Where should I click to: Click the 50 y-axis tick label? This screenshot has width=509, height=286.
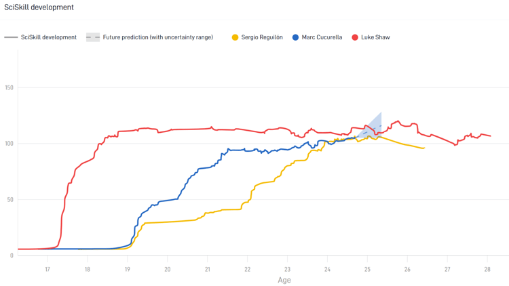click(x=10, y=199)
